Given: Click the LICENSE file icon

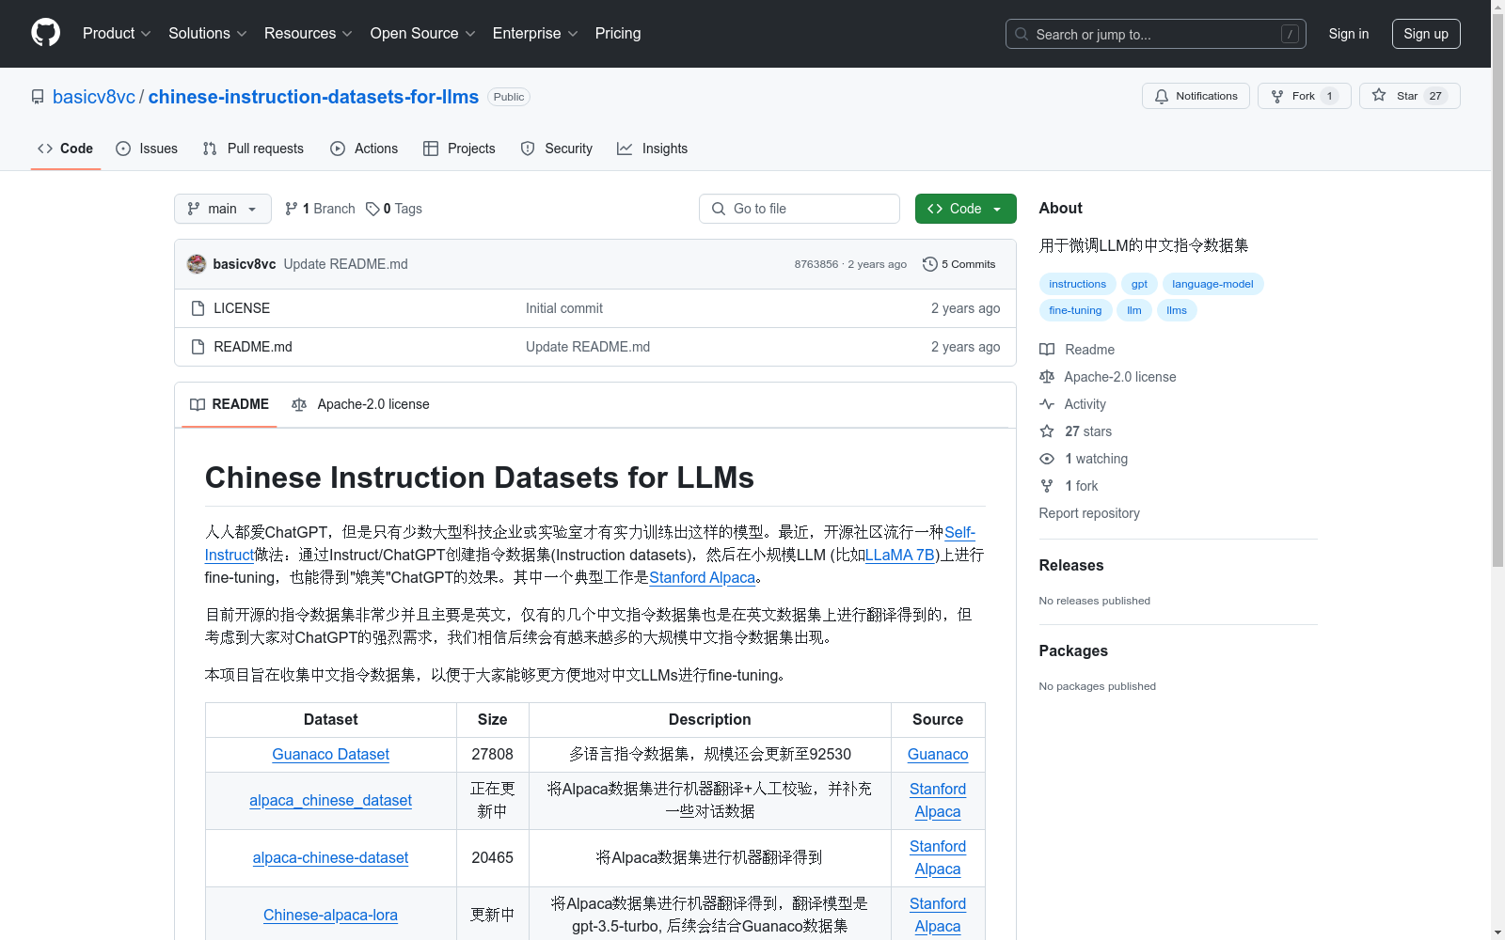Looking at the screenshot, I should tap(198, 308).
